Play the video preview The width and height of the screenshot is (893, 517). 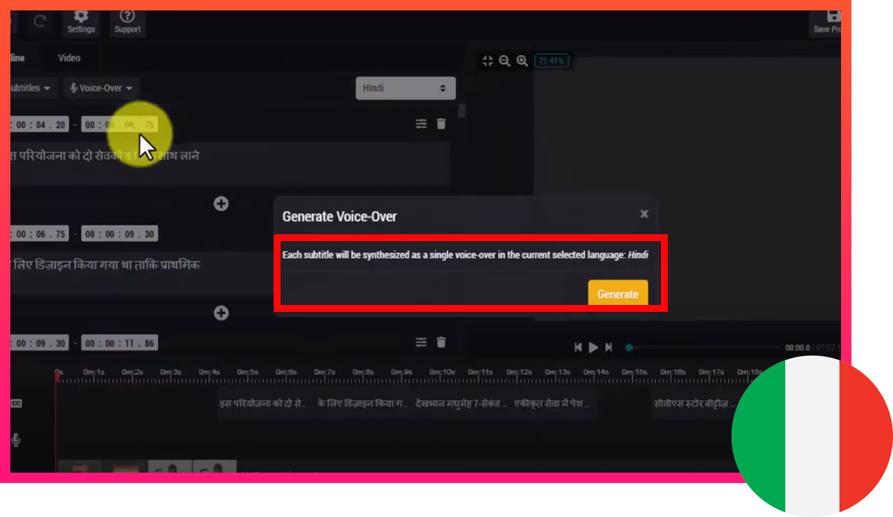(x=594, y=347)
